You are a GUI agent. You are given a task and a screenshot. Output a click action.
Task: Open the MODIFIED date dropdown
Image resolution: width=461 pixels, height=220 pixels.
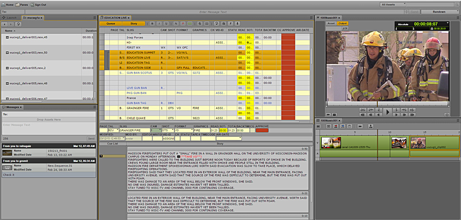pyautogui.click(x=112, y=138)
